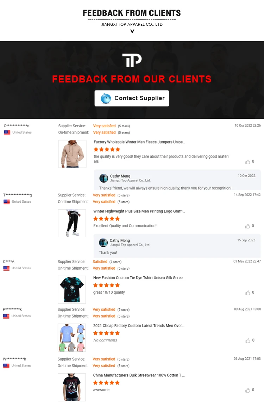This screenshot has height=412, width=264.
Task: Like the 'great 10/10 quality' review
Action: tap(247, 293)
